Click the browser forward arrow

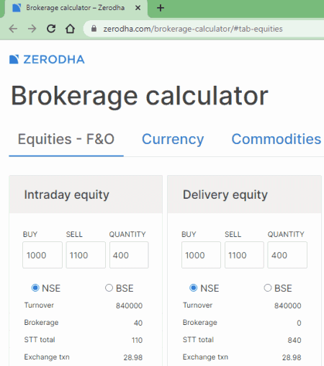tap(32, 29)
